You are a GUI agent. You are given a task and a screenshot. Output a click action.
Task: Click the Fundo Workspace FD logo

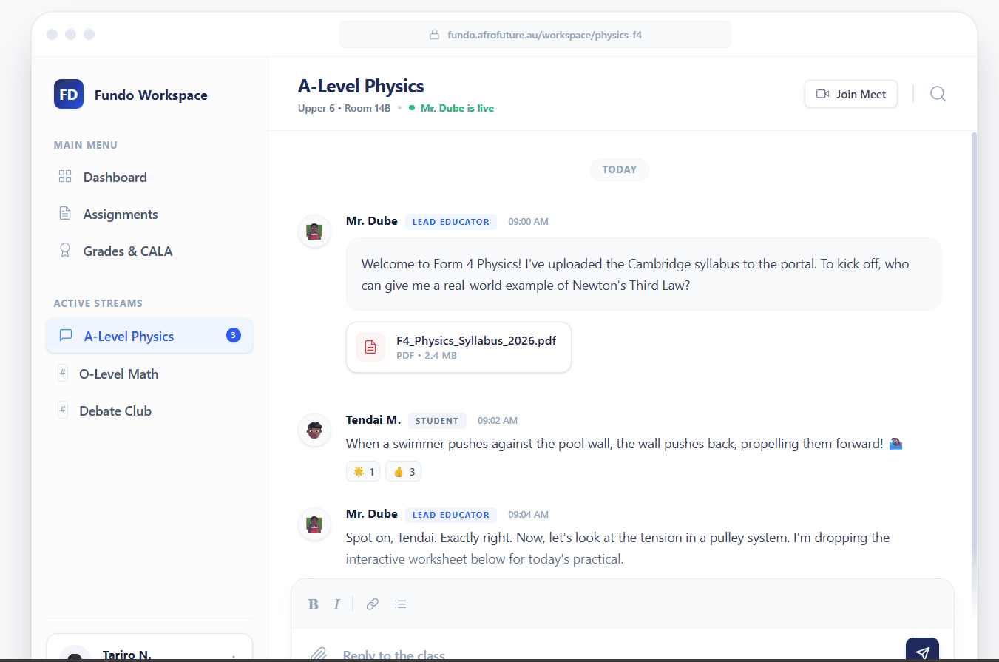pyautogui.click(x=69, y=95)
